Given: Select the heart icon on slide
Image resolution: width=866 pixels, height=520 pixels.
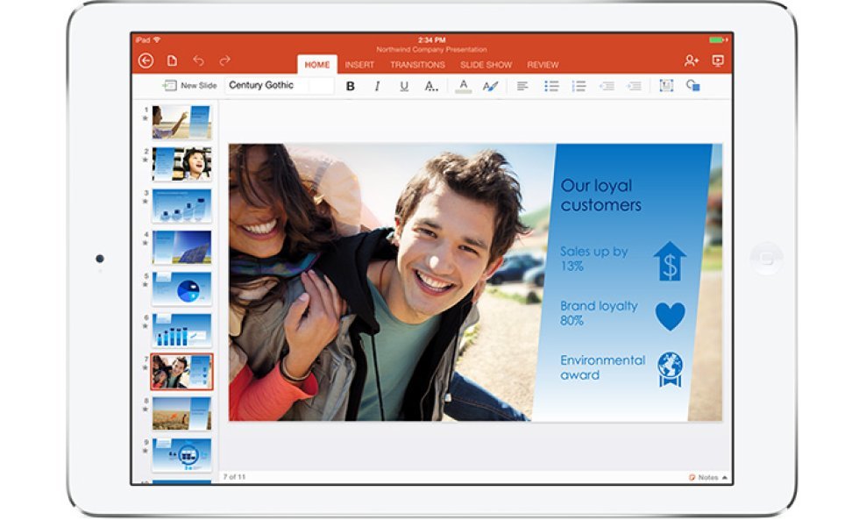Looking at the screenshot, I should point(670,316).
